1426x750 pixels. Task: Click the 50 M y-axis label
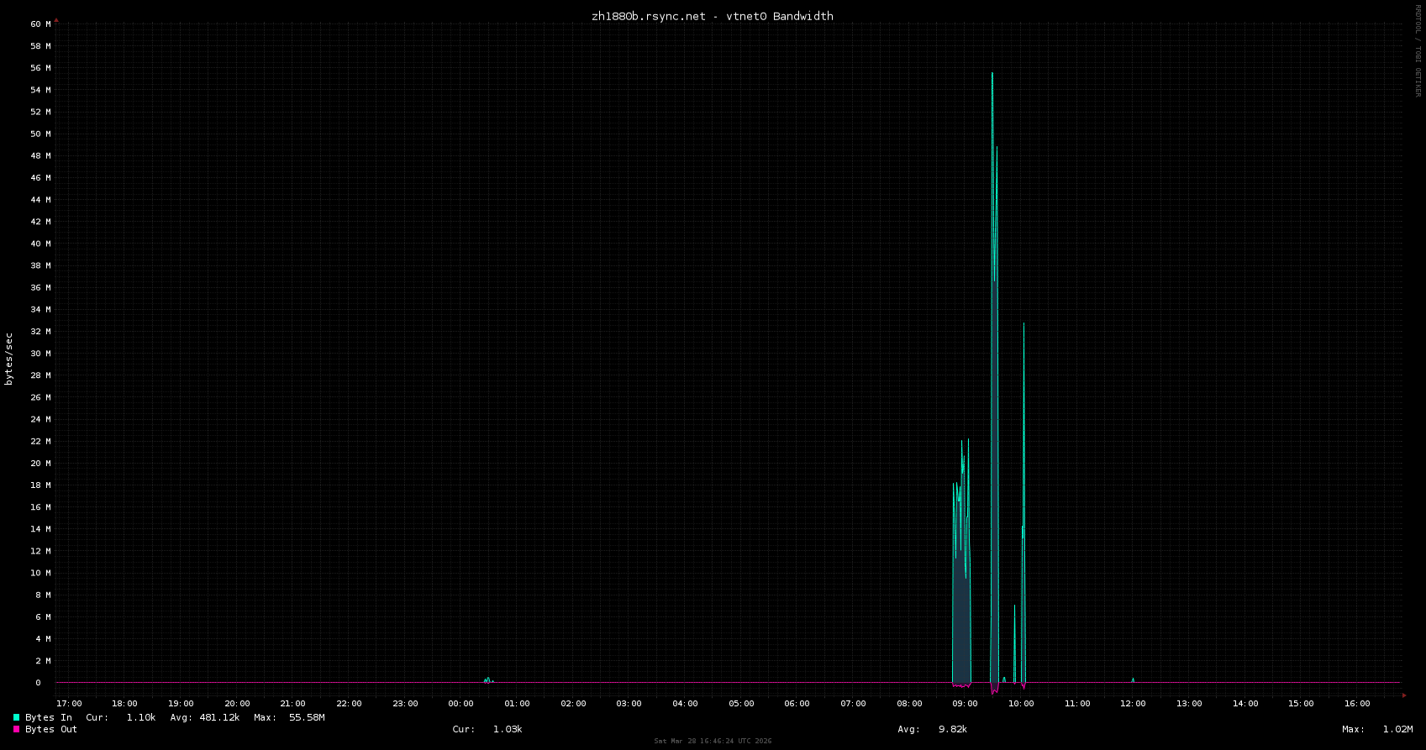tap(41, 134)
